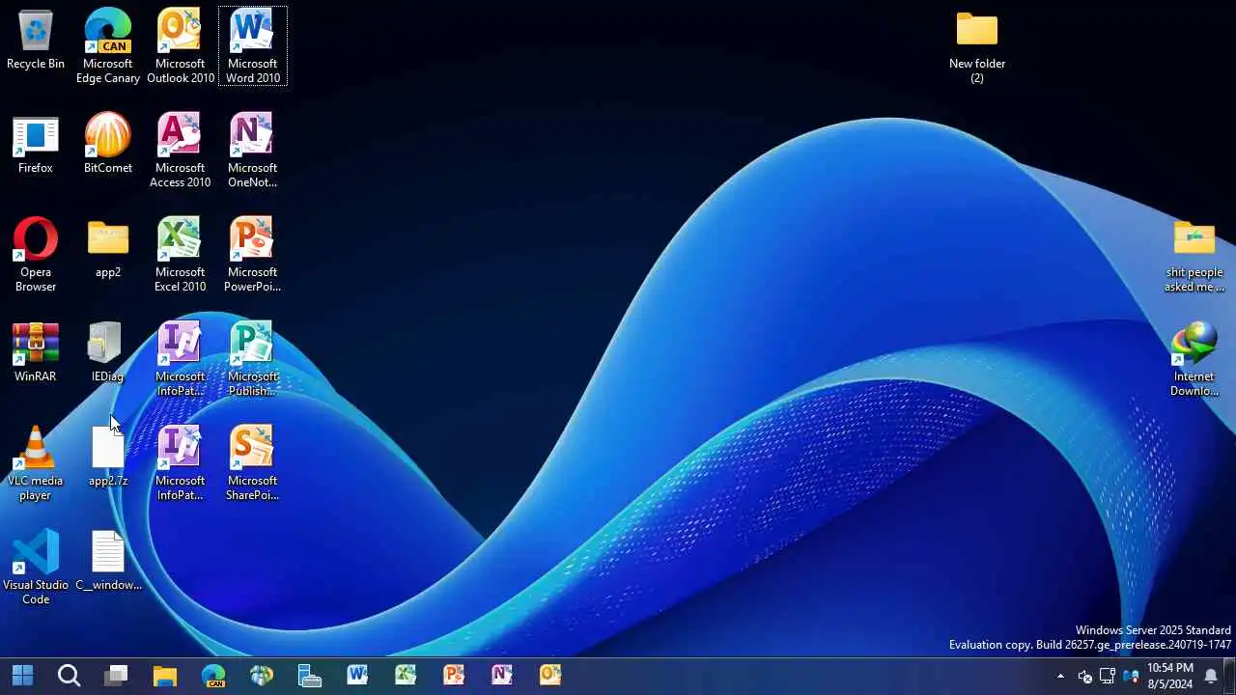The image size is (1236, 695).
Task: Launch PowerPoint from the taskbar
Action: [x=454, y=675]
